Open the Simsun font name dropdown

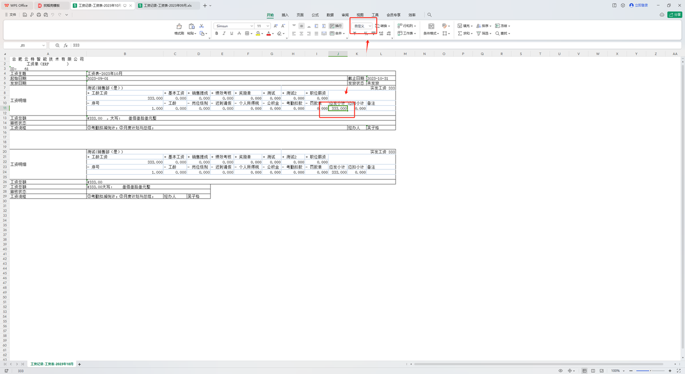click(x=252, y=26)
